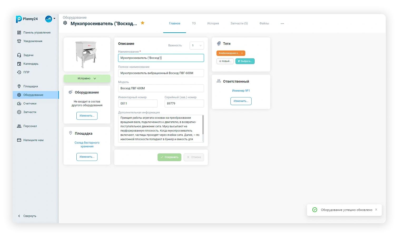This screenshot has width=398, height=237.
Task: Click the Planny24 logo icon
Action: 19,19
